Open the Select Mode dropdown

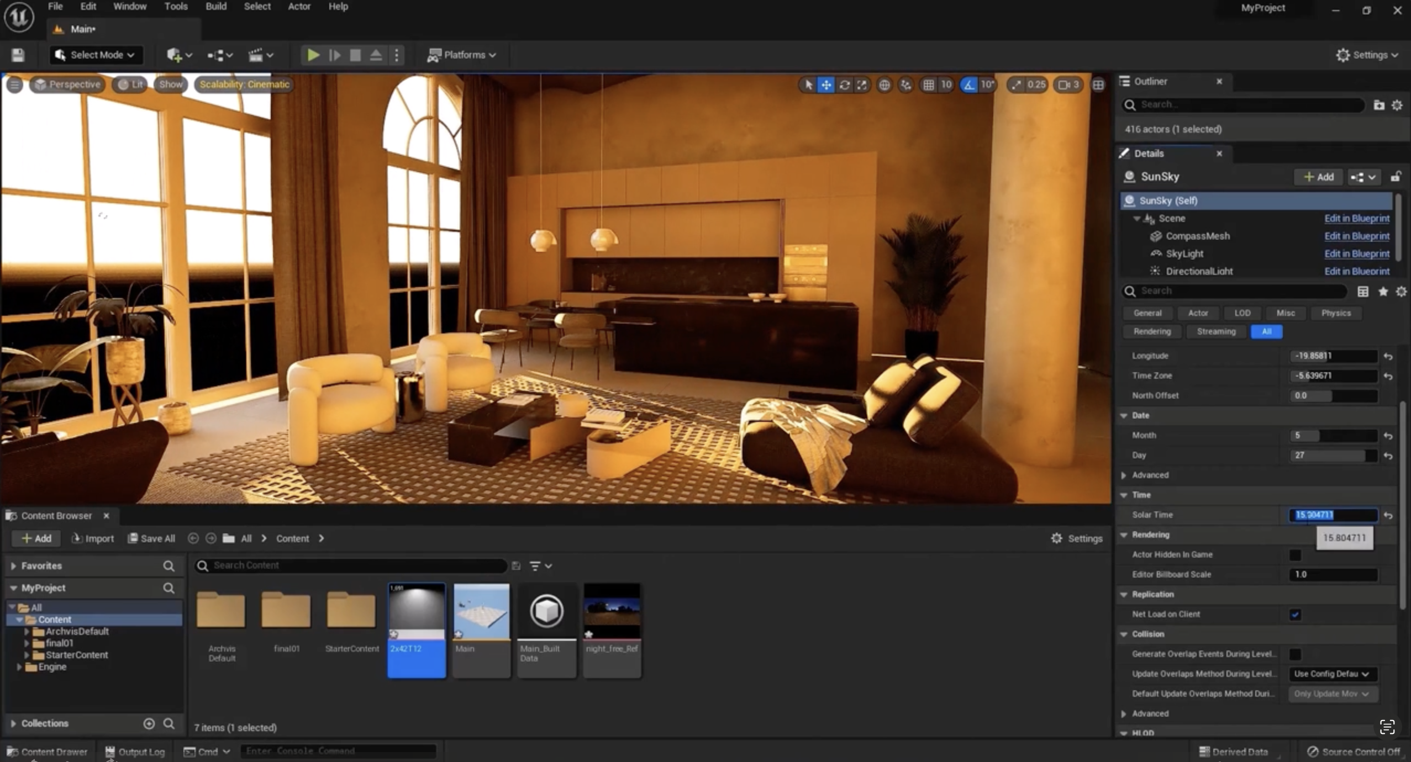pyautogui.click(x=96, y=55)
